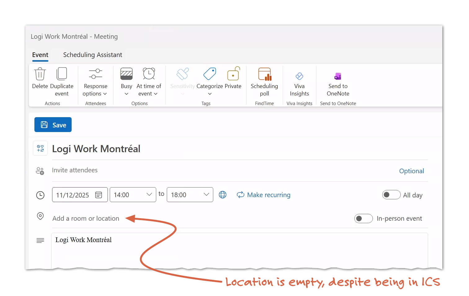
Task: Click the Delete trash can icon
Action: [40, 74]
